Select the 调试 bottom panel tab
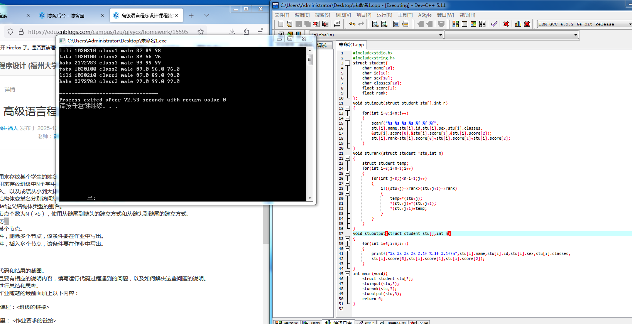Viewport: 632px width, 324px height. [365, 322]
